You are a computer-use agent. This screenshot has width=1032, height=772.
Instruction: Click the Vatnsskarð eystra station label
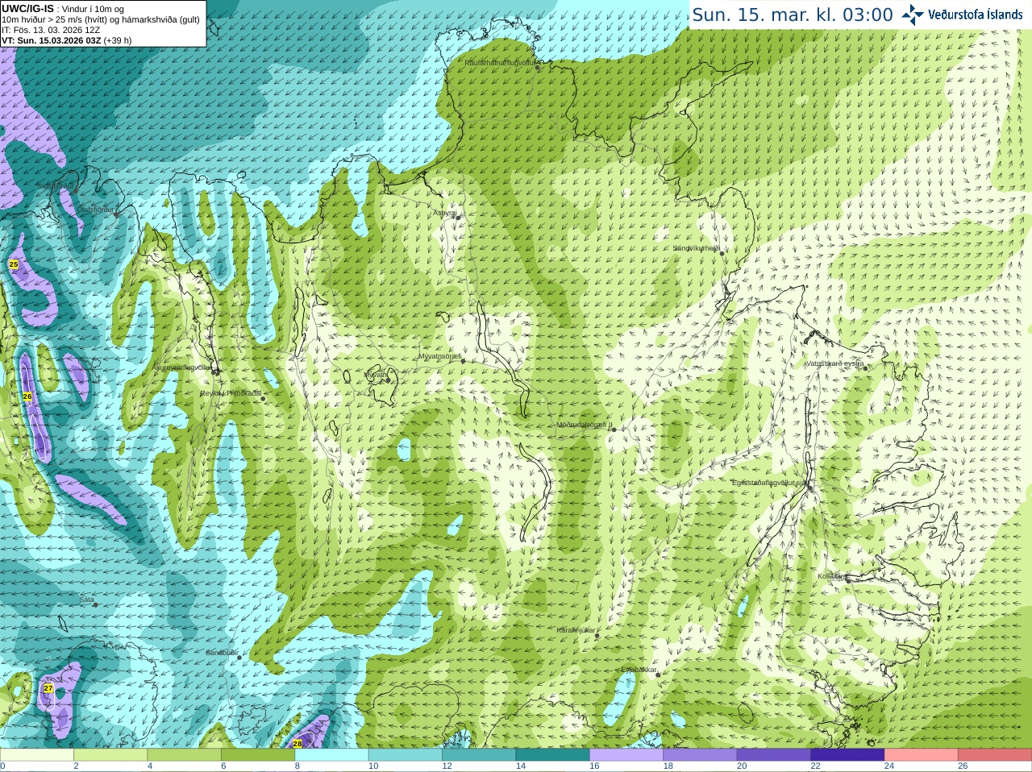click(835, 363)
